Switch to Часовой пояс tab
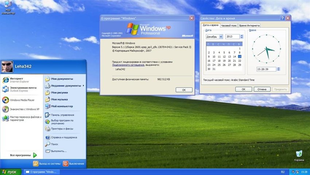Viewport: 310px width, 175px height. coord(229,26)
